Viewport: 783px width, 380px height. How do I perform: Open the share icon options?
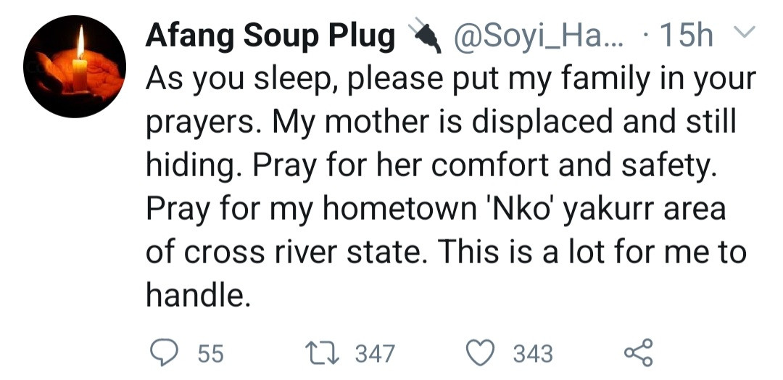click(638, 353)
